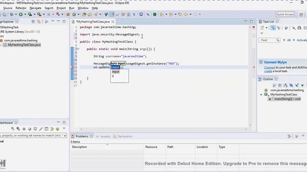Click the green circular Spring toolbar icon
The image size is (307, 172).
click(154, 14)
